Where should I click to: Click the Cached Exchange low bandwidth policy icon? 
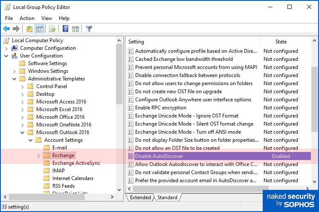[130, 59]
